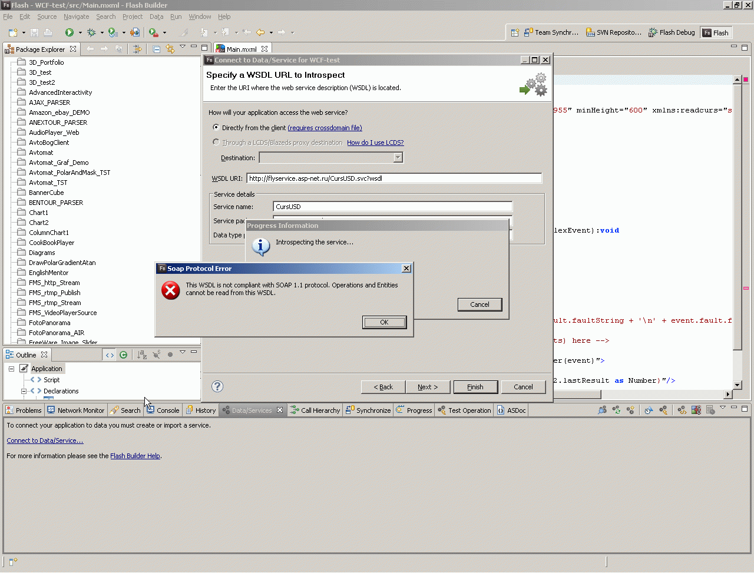Click Cancel in Progress Information dialog
Screen dimensions: 754x573
[x=479, y=304]
